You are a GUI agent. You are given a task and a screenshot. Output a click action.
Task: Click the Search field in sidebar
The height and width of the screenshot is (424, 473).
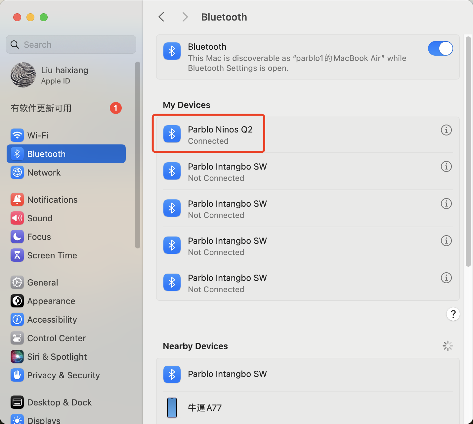coord(71,44)
